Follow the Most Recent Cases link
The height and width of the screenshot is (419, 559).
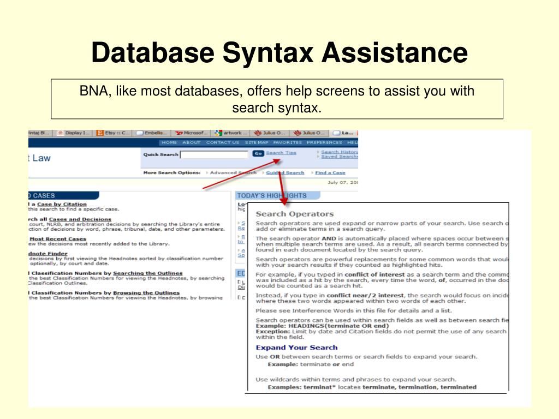58,239
